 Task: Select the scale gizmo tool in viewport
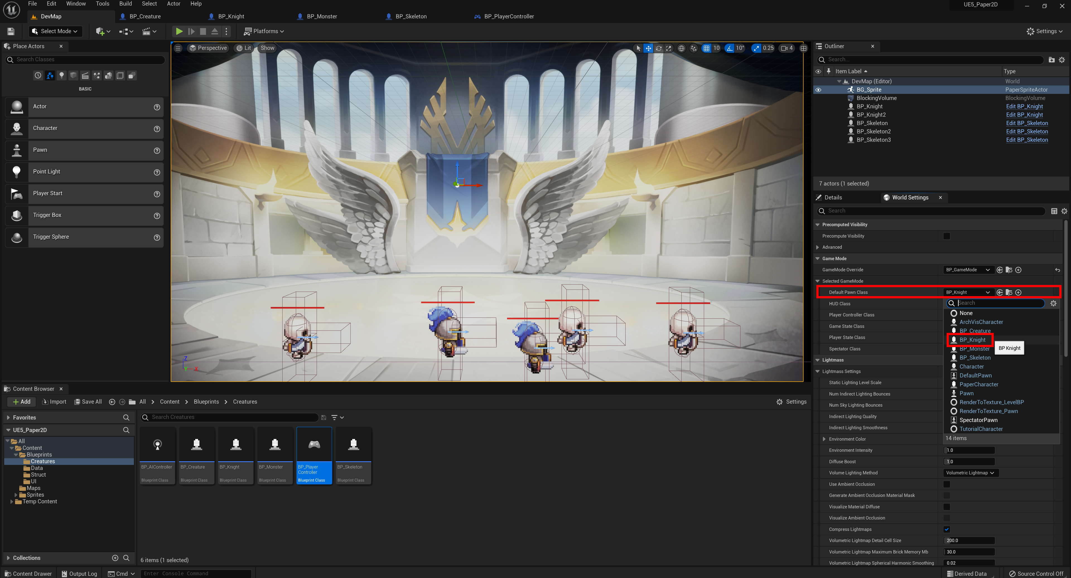tap(669, 48)
